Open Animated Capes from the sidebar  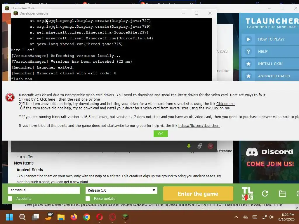coord(270,76)
